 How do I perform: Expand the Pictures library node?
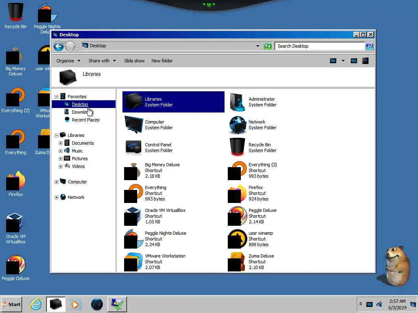(60, 159)
